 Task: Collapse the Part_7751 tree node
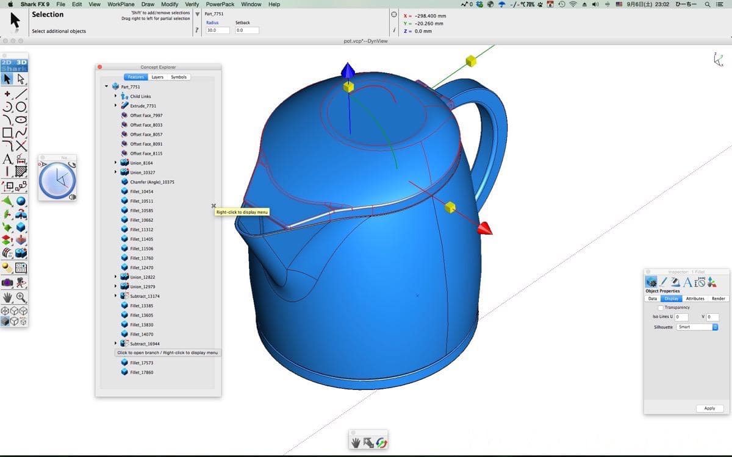[x=107, y=87]
